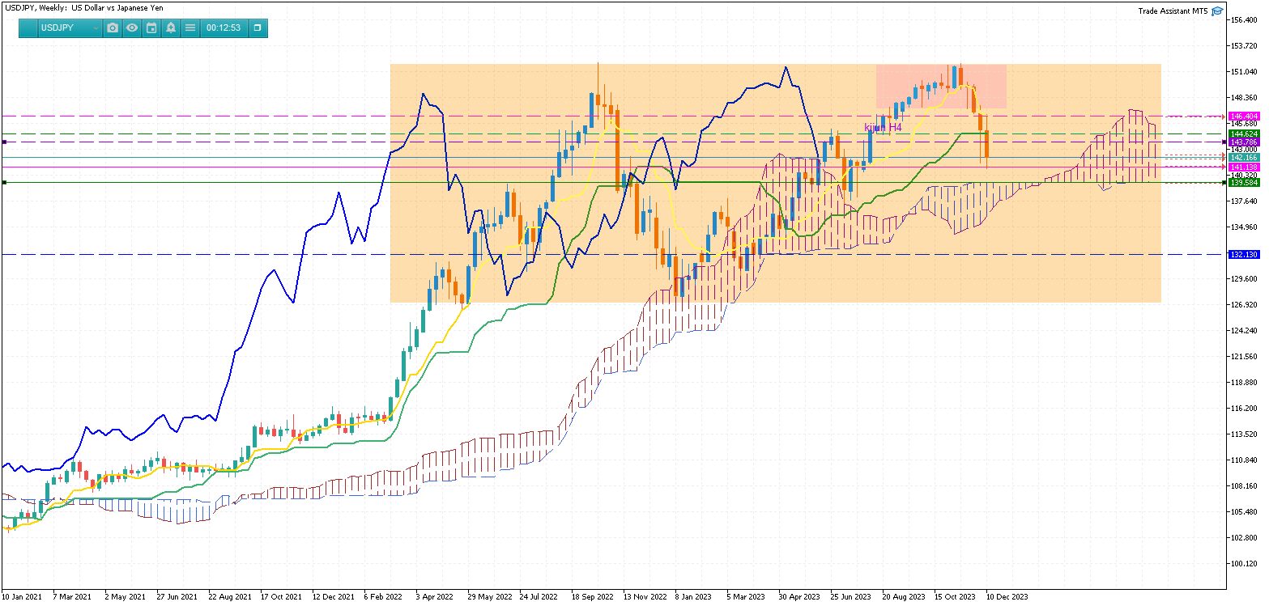Click the '30 Apr 2023' date label
Screen dimensions: 1269x606
[799, 597]
